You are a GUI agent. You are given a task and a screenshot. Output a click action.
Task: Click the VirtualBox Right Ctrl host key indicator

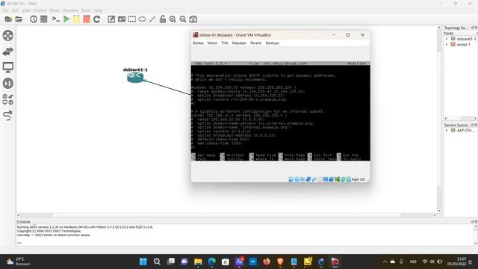[x=358, y=179]
